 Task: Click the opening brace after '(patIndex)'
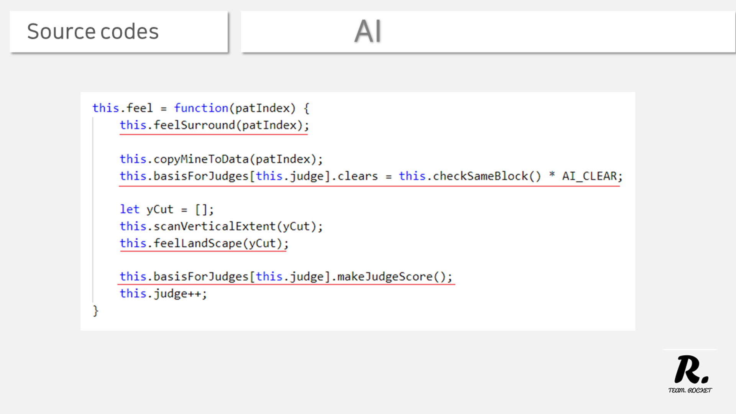pyautogui.click(x=306, y=108)
